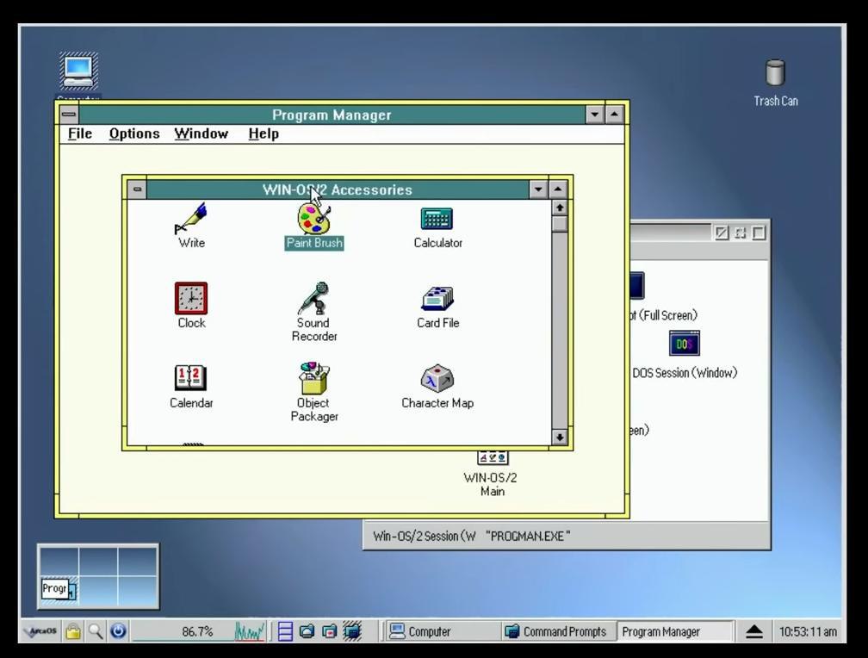This screenshot has height=658, width=868.
Task: Click the taskbar clock showing 10:53:11 am
Action: (x=807, y=631)
